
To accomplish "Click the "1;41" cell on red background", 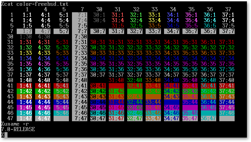I will tap(24, 86).
